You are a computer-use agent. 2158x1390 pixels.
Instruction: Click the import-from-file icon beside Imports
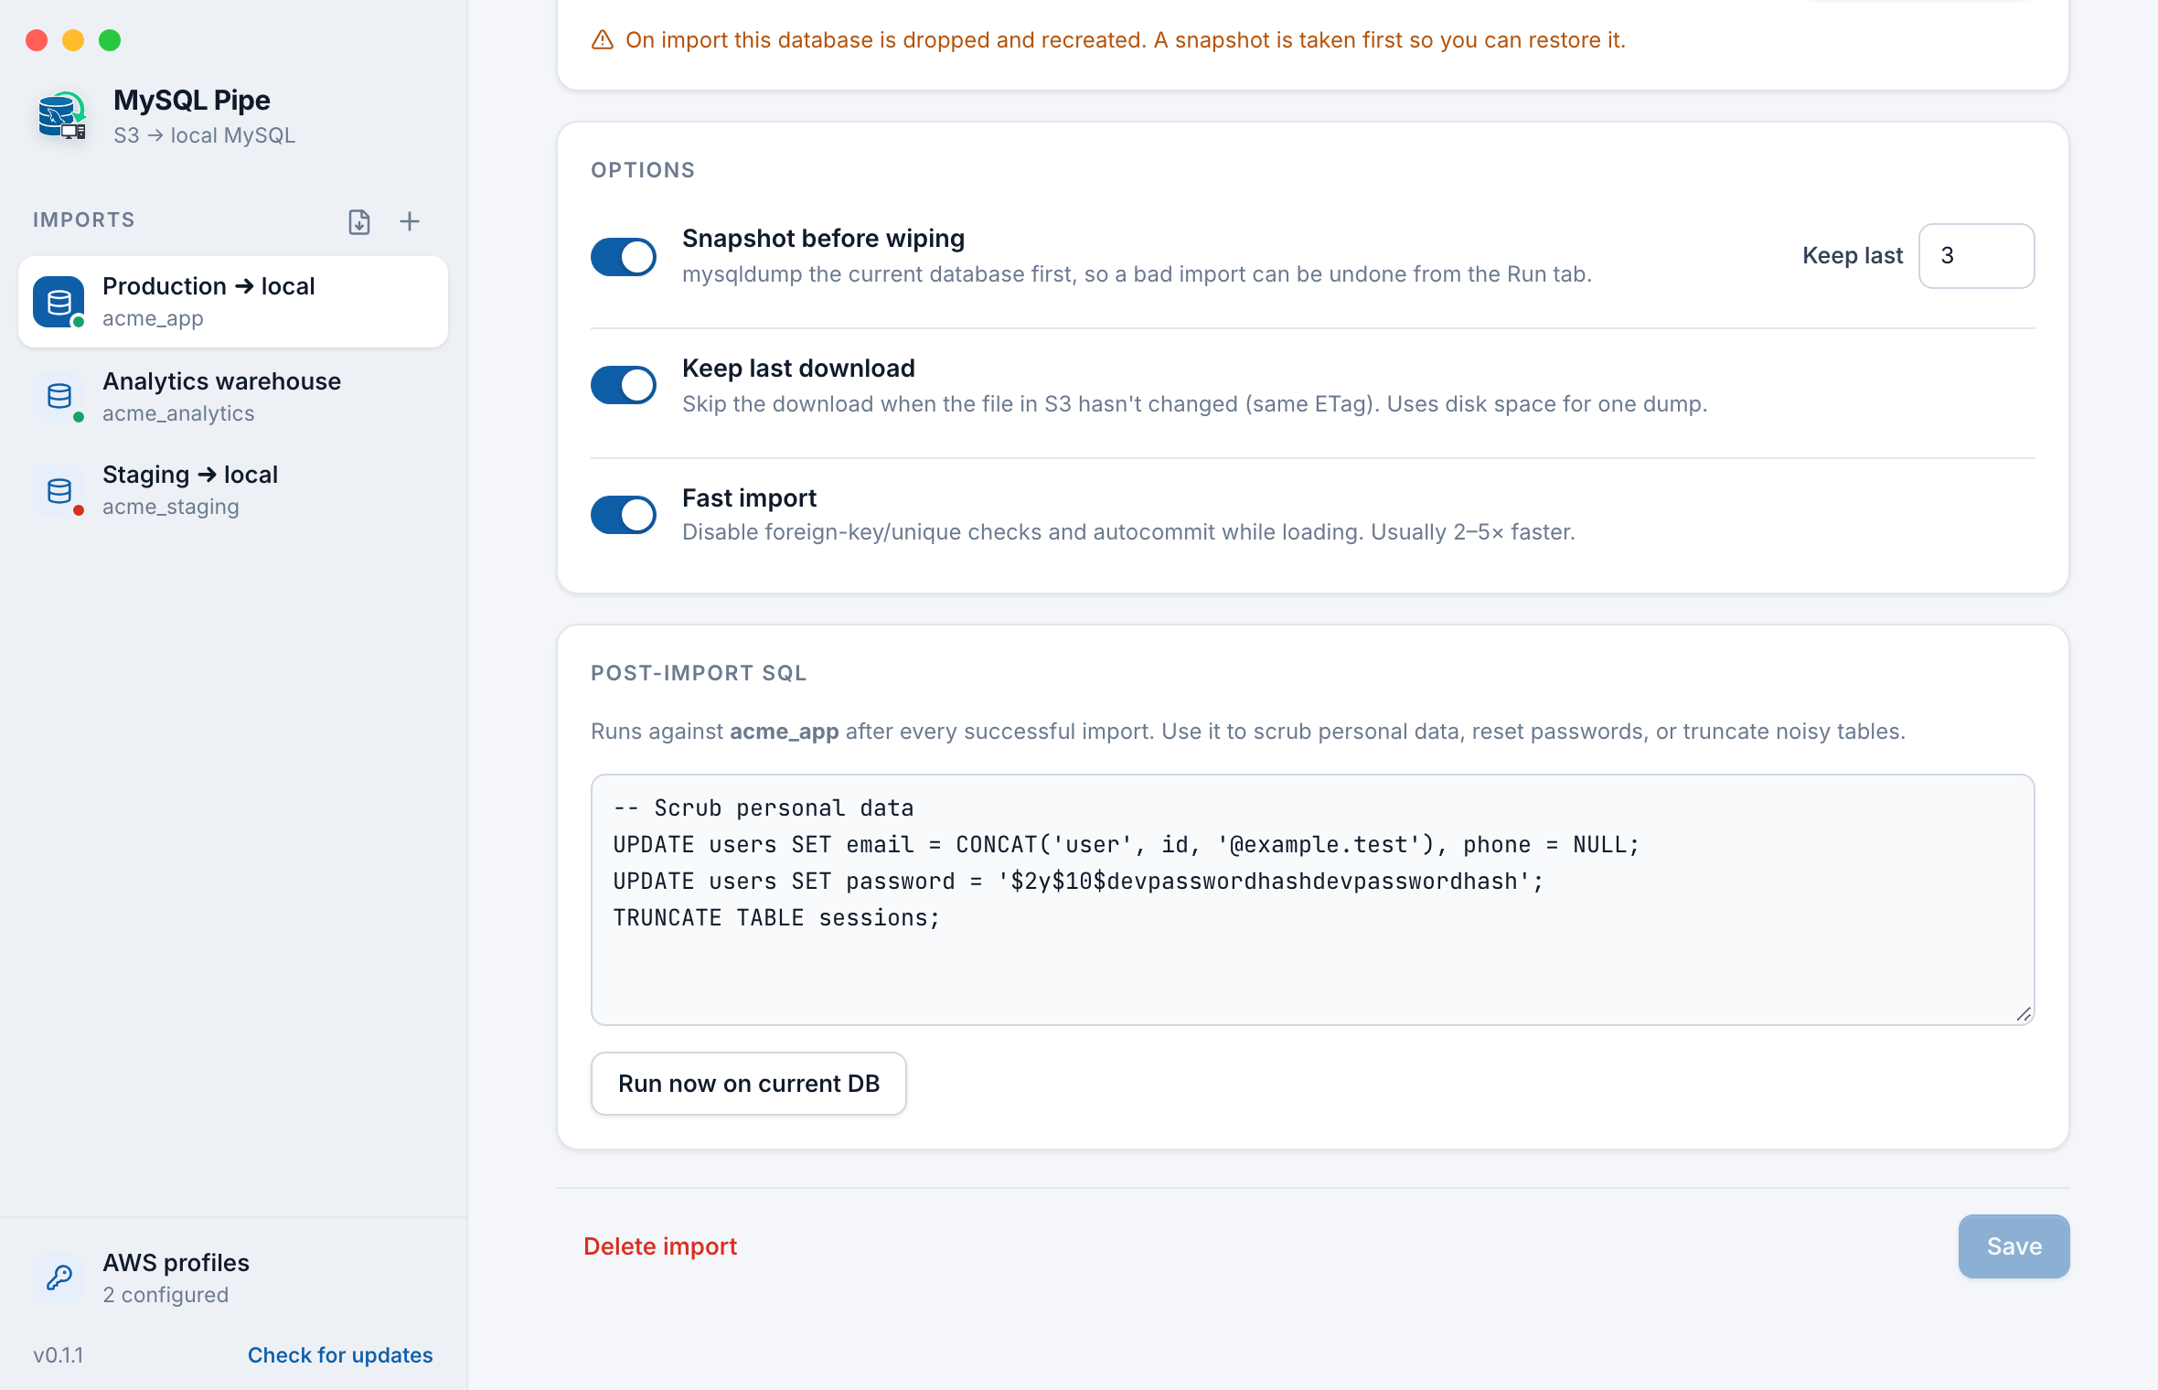click(359, 221)
